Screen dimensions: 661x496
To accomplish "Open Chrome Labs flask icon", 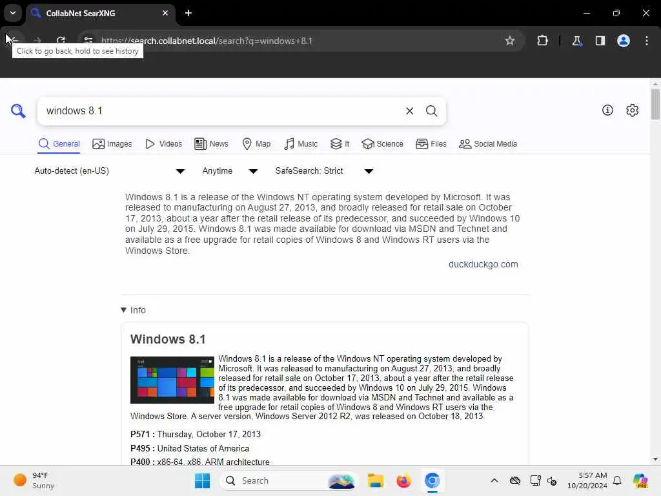I will click(x=576, y=41).
